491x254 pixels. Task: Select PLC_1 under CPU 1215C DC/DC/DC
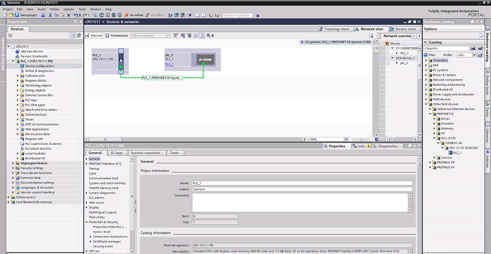[457, 153]
